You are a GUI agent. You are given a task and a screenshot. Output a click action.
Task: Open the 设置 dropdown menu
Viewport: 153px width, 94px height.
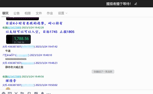click(63, 13)
